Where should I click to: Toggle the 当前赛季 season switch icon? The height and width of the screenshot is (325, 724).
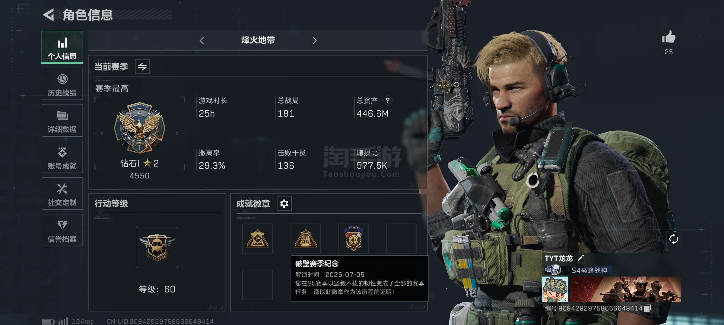142,67
